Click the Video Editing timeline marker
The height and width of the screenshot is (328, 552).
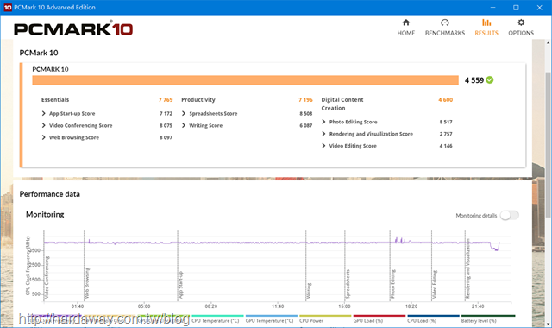click(435, 285)
